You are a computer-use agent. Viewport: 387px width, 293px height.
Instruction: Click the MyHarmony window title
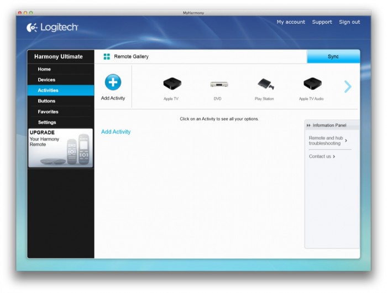click(x=193, y=13)
